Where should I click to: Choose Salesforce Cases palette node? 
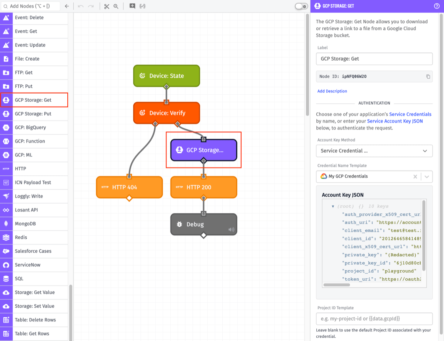[34, 251]
